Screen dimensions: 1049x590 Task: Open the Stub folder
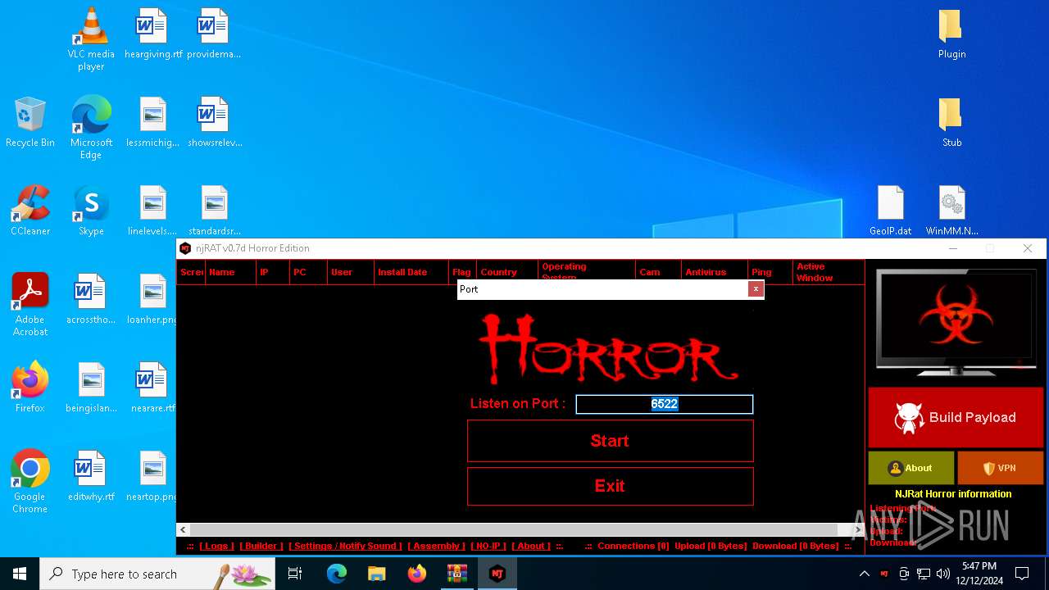[x=951, y=122]
